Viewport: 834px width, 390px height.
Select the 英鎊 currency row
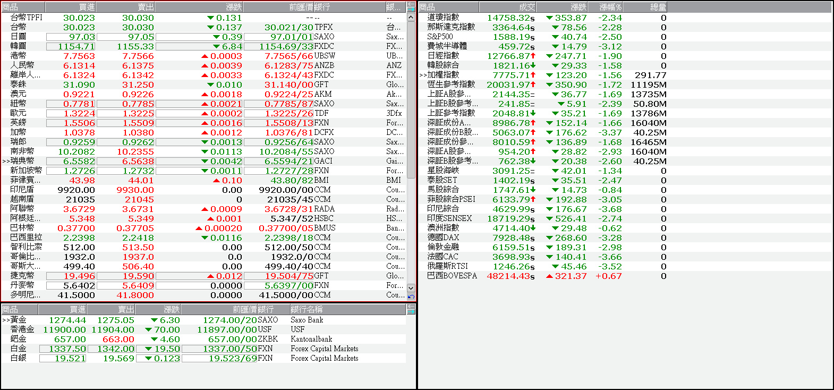[x=203, y=123]
